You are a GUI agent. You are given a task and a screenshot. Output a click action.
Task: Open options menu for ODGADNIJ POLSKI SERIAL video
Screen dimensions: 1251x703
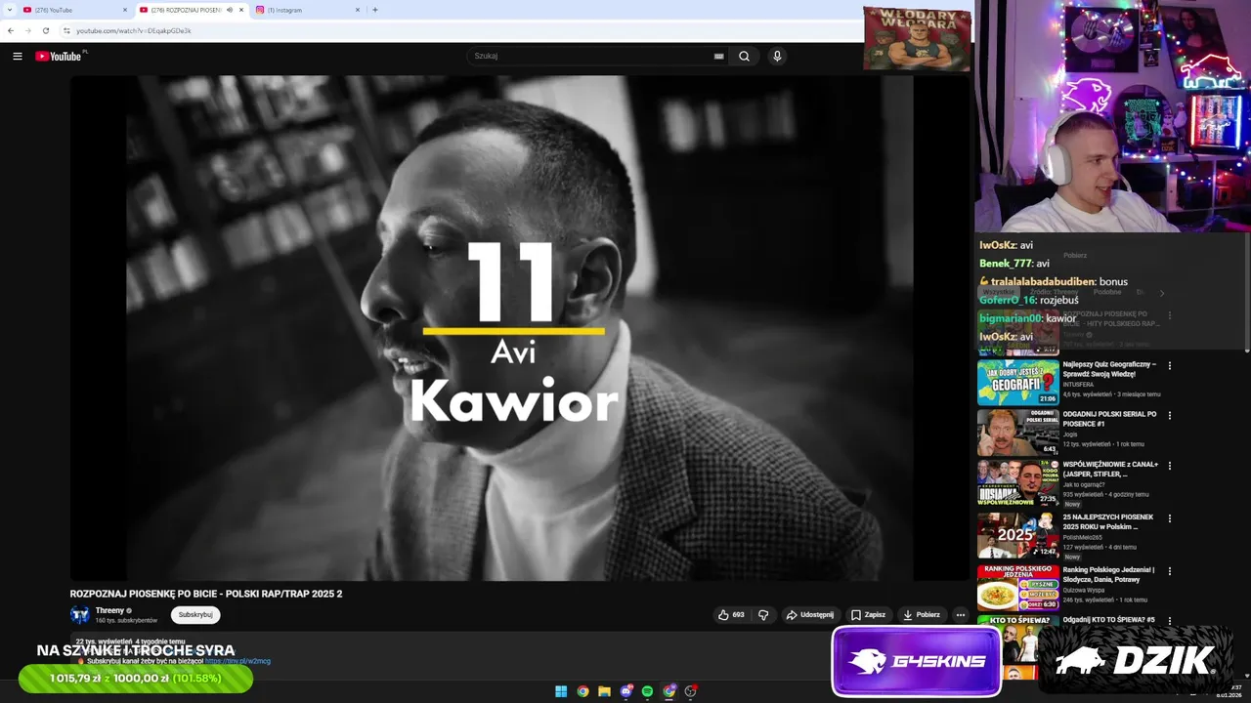point(1170,415)
